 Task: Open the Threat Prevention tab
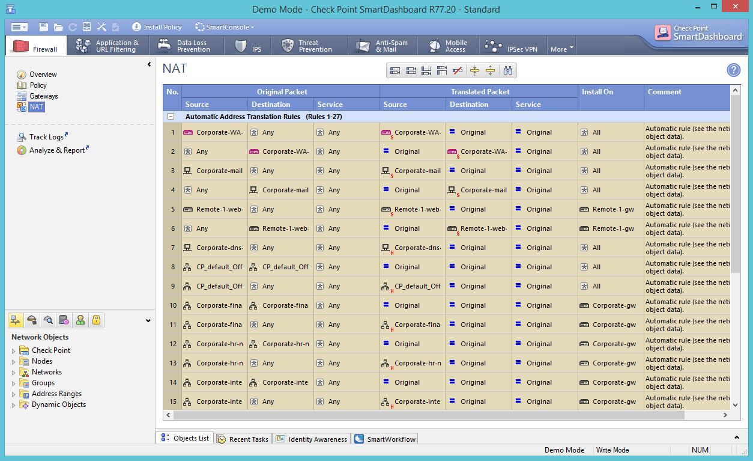tap(309, 46)
